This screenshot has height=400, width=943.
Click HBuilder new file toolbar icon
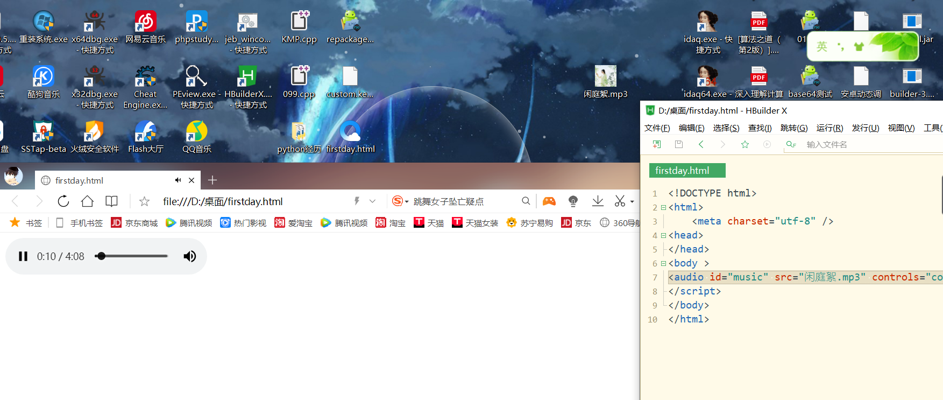657,144
